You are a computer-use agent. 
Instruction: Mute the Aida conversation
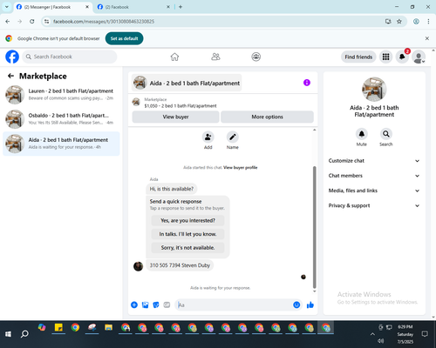click(x=362, y=134)
